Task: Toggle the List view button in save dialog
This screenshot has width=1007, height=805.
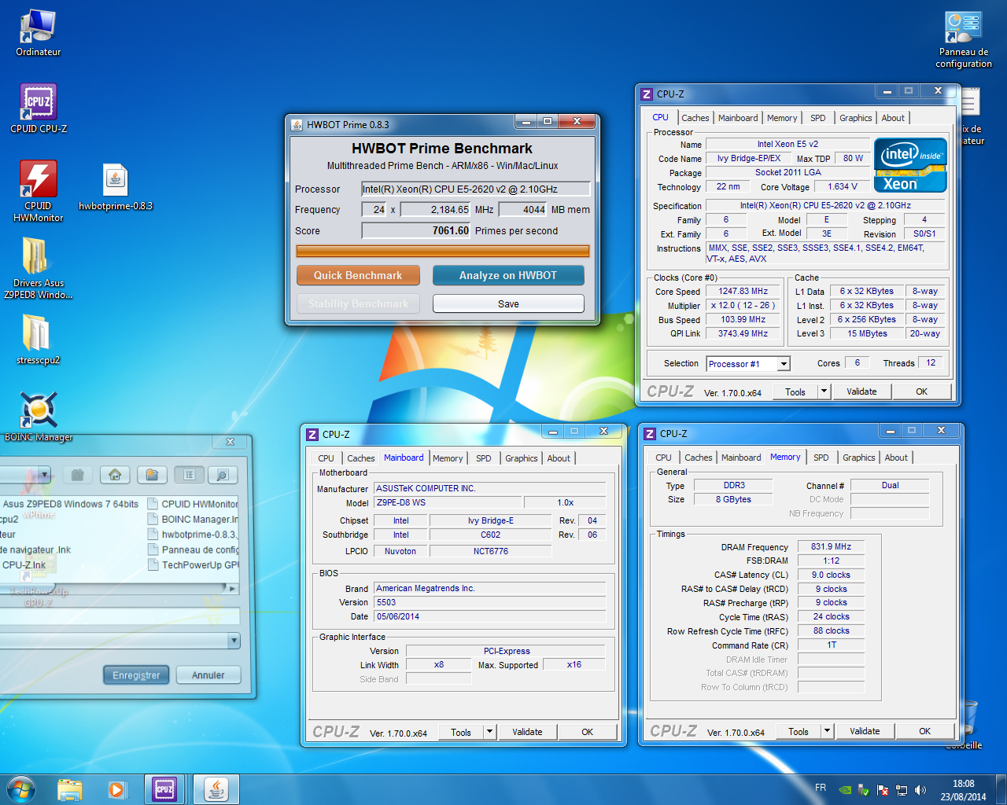Action: click(189, 475)
